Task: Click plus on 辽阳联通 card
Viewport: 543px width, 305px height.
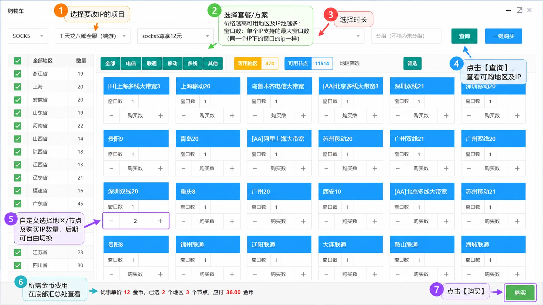Action: [303, 274]
